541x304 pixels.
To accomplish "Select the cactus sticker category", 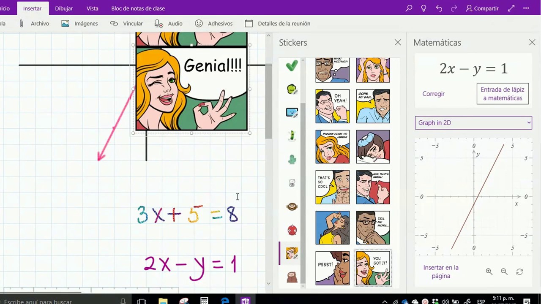I will point(292,159).
